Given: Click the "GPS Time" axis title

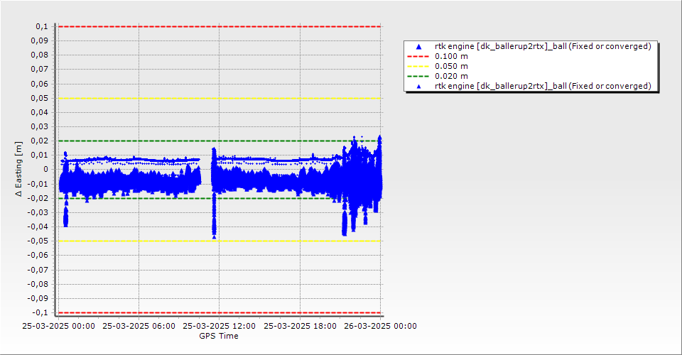Looking at the screenshot, I should click(x=219, y=336).
